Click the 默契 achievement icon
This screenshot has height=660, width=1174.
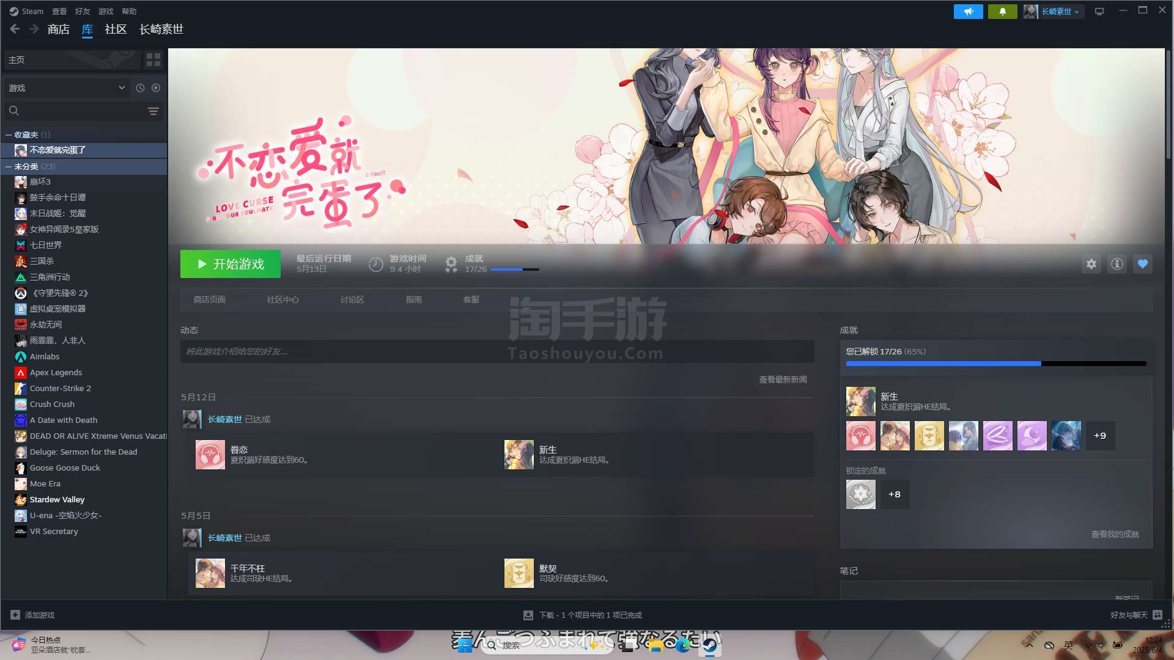coord(519,573)
